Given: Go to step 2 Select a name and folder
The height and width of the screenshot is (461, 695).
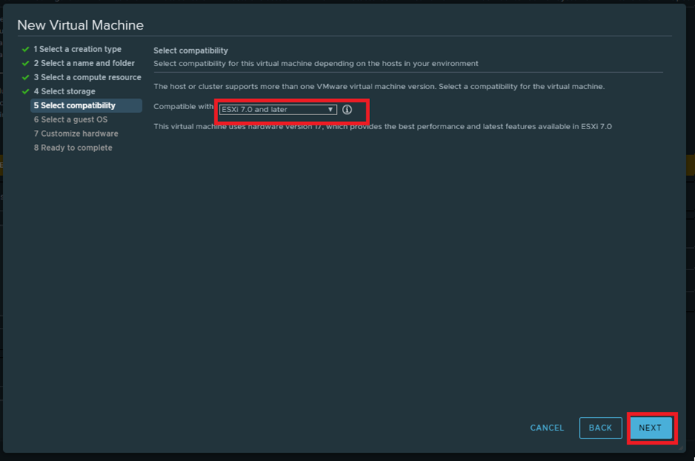Looking at the screenshot, I should [x=85, y=63].
